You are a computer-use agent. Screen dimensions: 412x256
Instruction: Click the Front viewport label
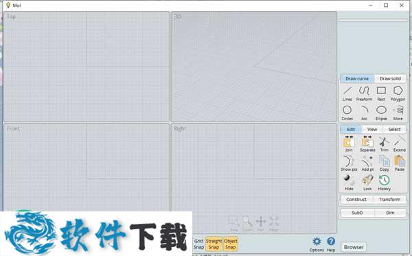tap(13, 128)
